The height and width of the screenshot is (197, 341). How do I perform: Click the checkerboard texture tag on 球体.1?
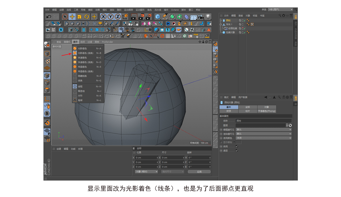click(x=252, y=24)
